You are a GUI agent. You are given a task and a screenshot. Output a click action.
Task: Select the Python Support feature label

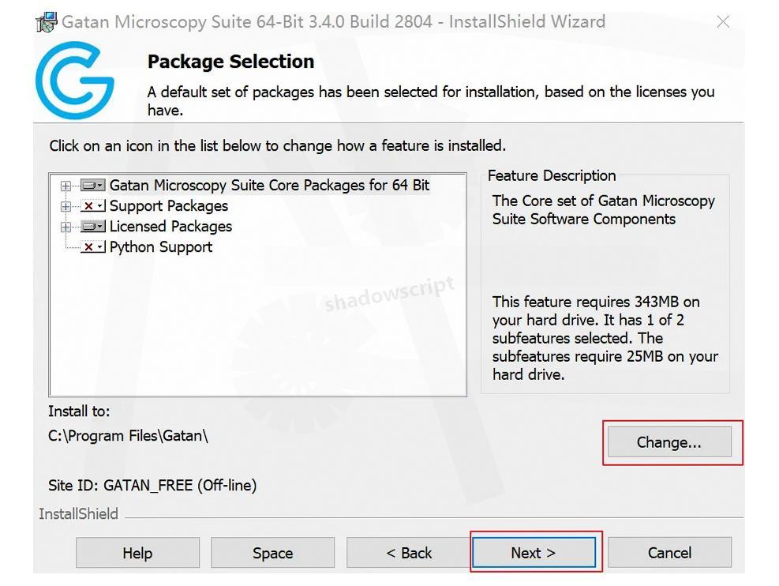(x=161, y=247)
